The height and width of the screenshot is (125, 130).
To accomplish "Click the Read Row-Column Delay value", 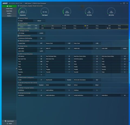I will click(97, 56).
